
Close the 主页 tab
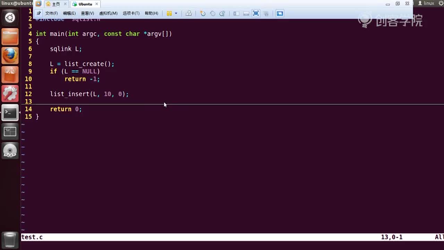pyautogui.click(x=65, y=4)
